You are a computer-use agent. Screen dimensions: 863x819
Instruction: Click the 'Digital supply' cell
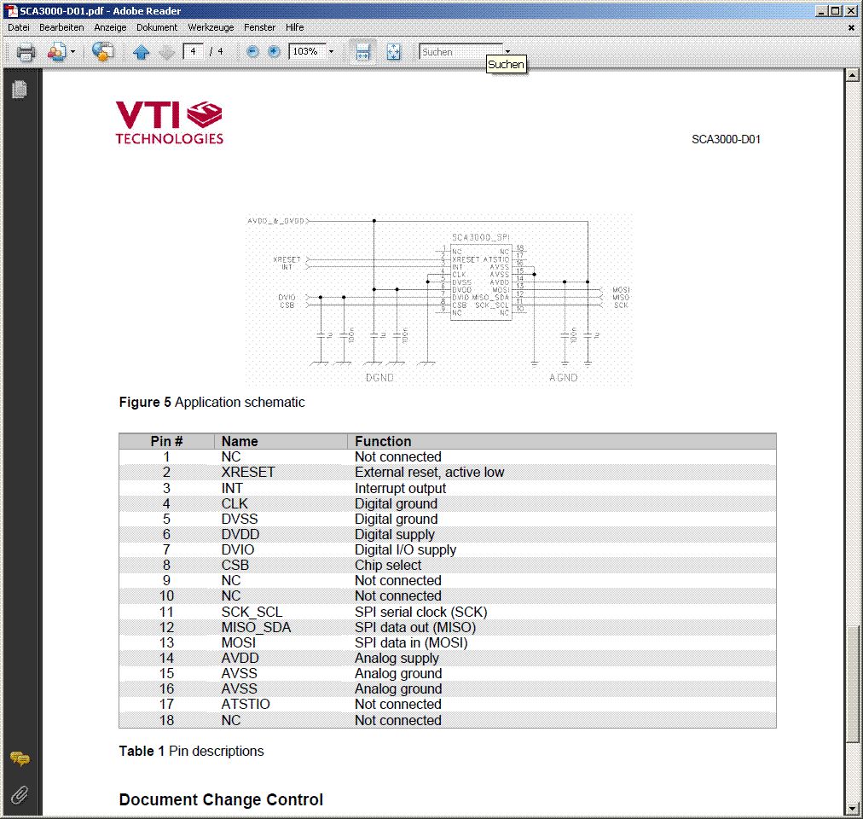pyautogui.click(x=395, y=534)
